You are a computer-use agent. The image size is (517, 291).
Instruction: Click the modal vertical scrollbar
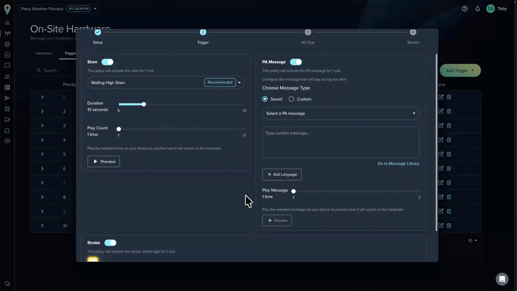[x=437, y=142]
